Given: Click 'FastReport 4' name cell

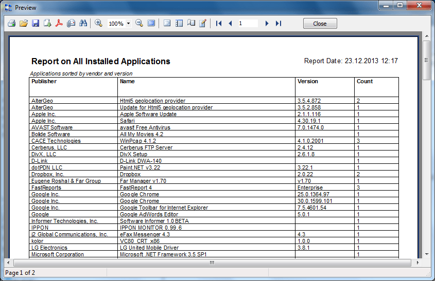Looking at the screenshot, I should click(206, 188).
